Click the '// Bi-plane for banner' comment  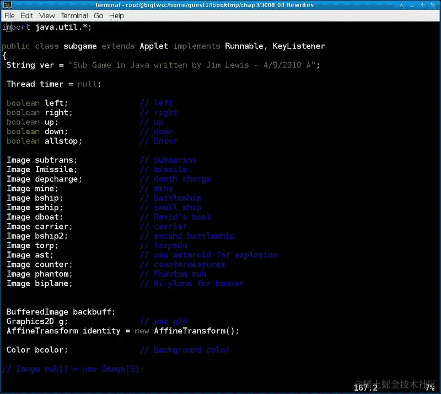tap(192, 283)
